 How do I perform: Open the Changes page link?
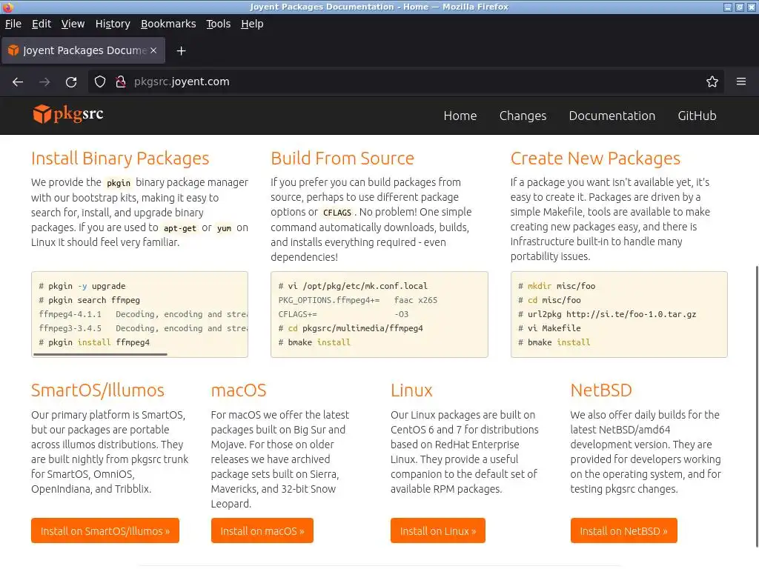[523, 116]
